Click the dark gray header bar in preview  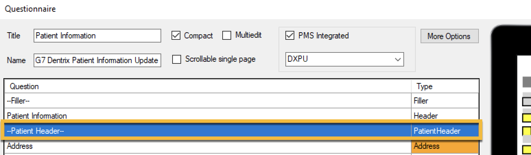(527, 82)
